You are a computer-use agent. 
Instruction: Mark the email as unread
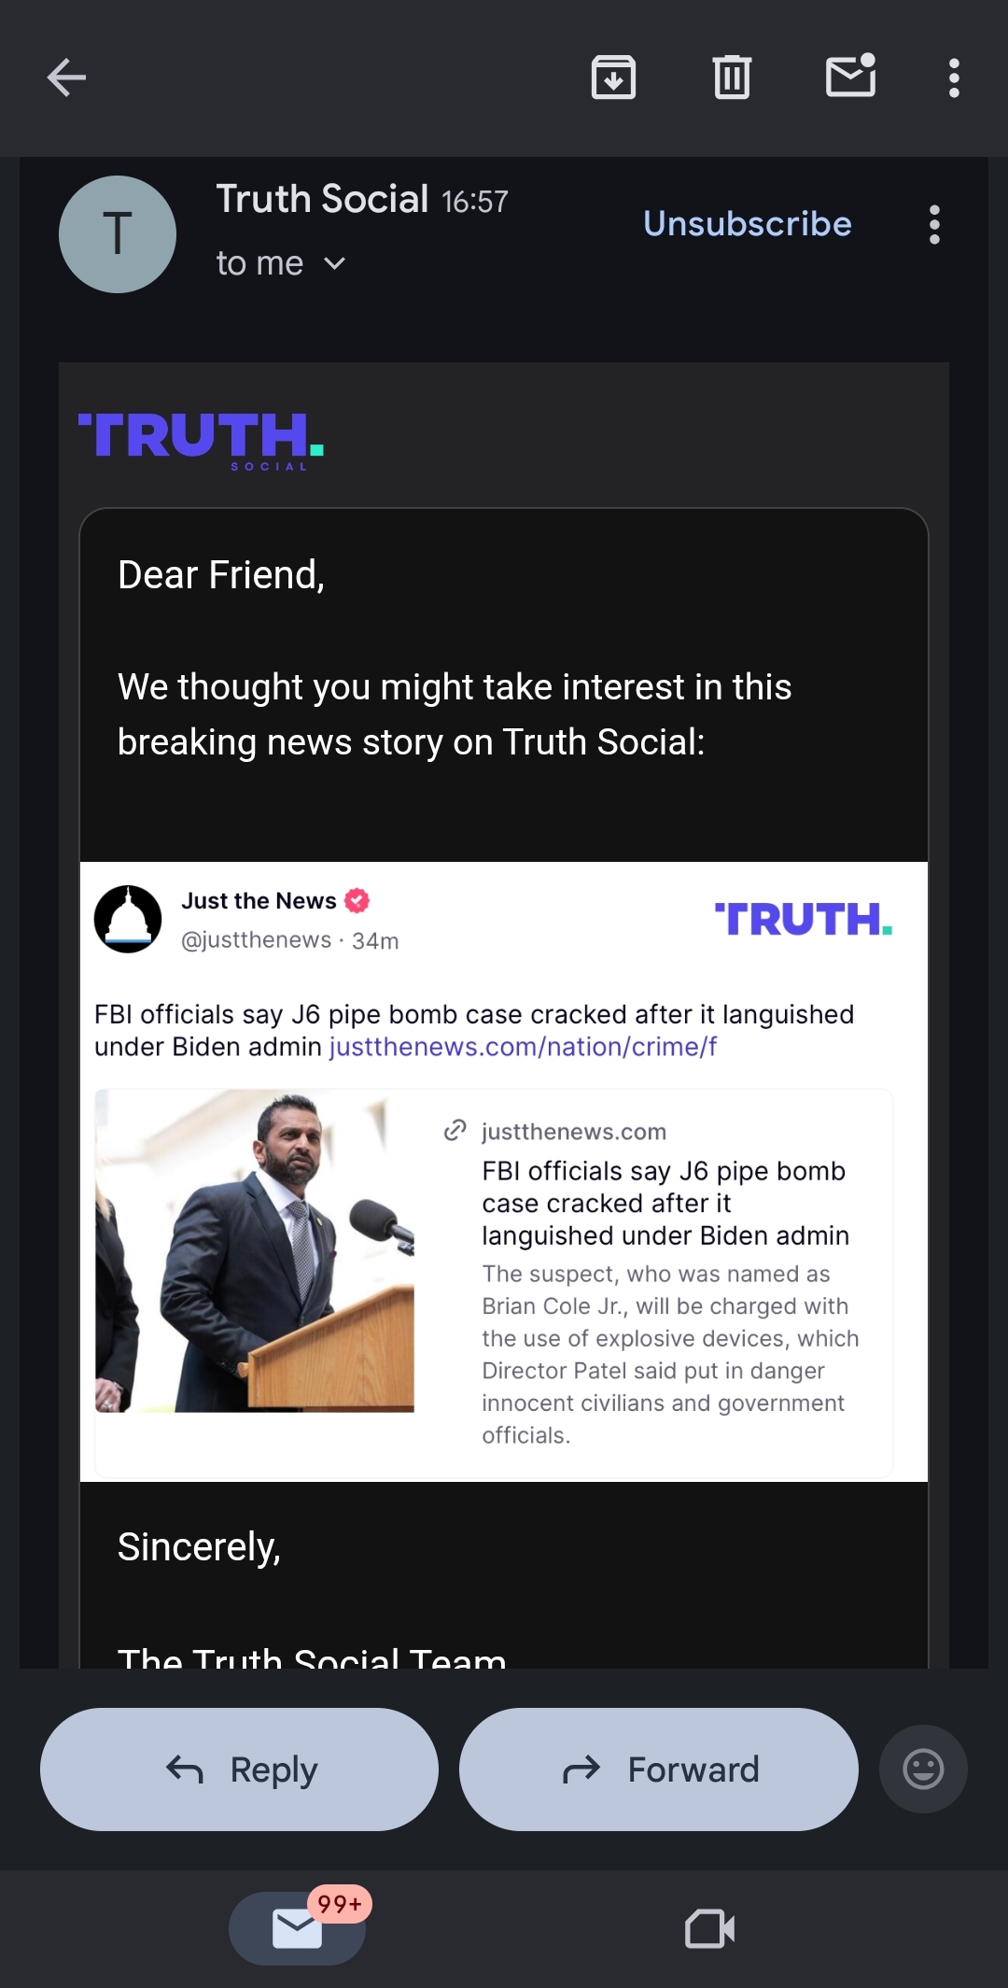pyautogui.click(x=850, y=78)
